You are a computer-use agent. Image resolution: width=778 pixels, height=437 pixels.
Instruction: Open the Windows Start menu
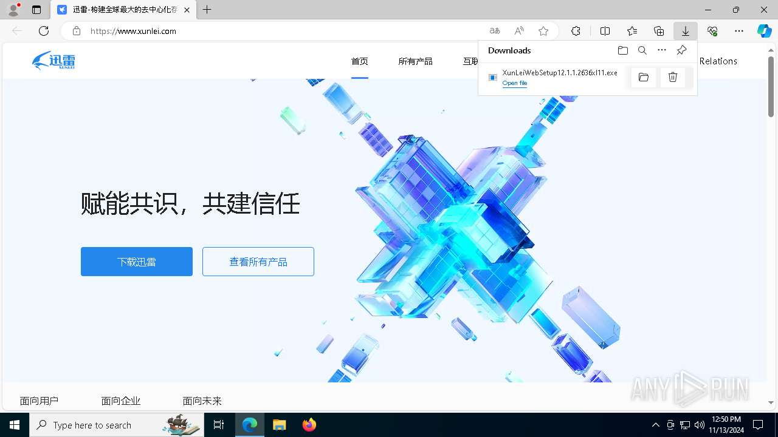click(x=15, y=425)
